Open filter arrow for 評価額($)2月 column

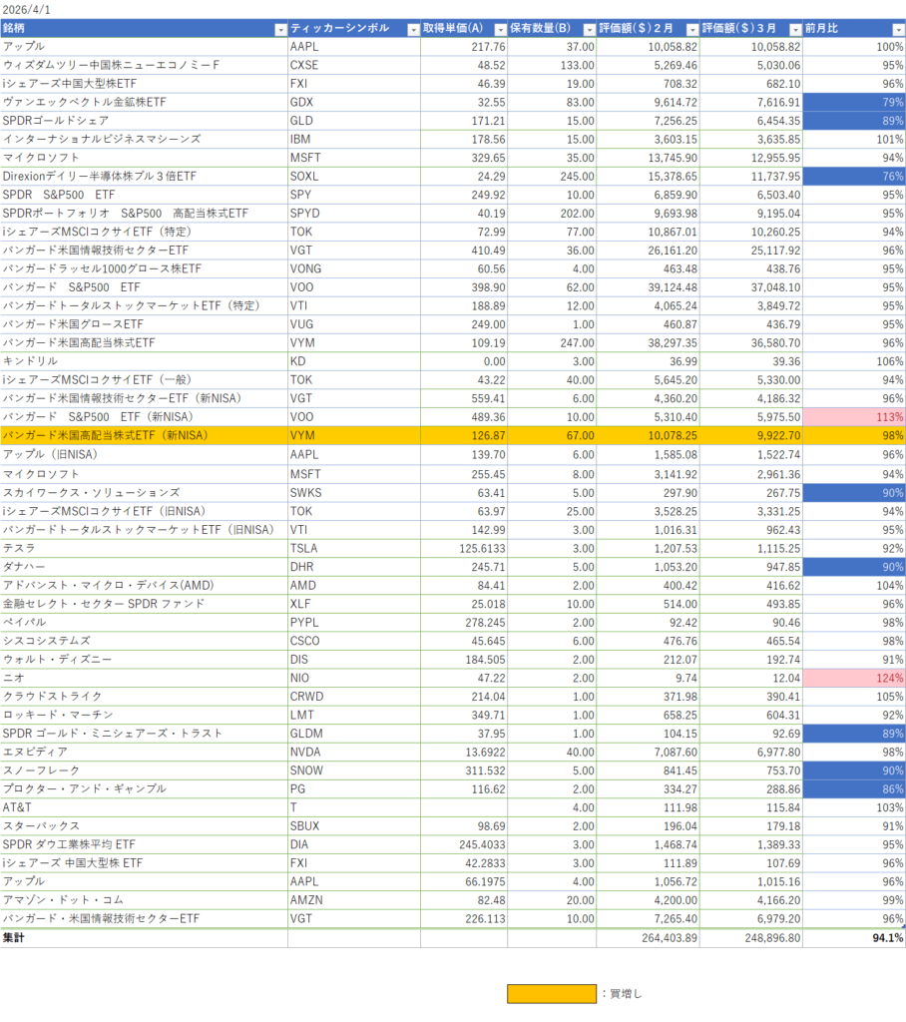[x=690, y=29]
